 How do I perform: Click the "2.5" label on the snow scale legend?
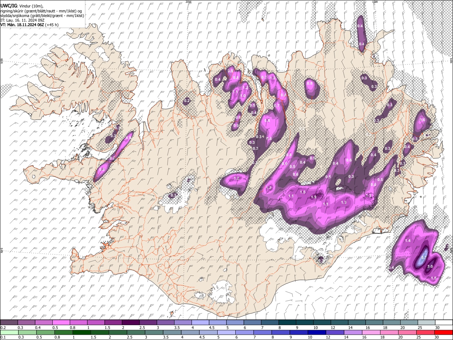tap(142, 327)
